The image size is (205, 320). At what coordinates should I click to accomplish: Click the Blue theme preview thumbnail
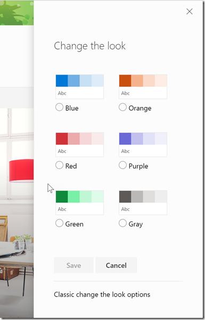point(80,87)
